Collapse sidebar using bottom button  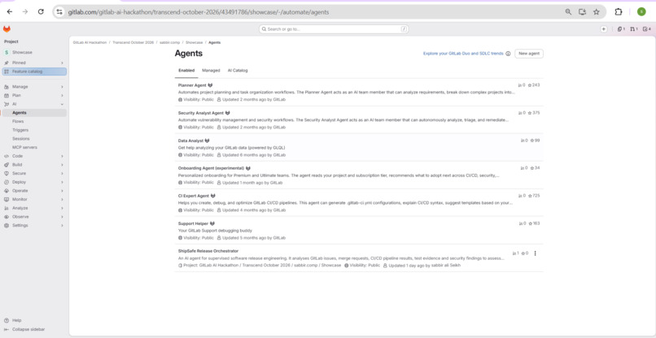(x=24, y=329)
